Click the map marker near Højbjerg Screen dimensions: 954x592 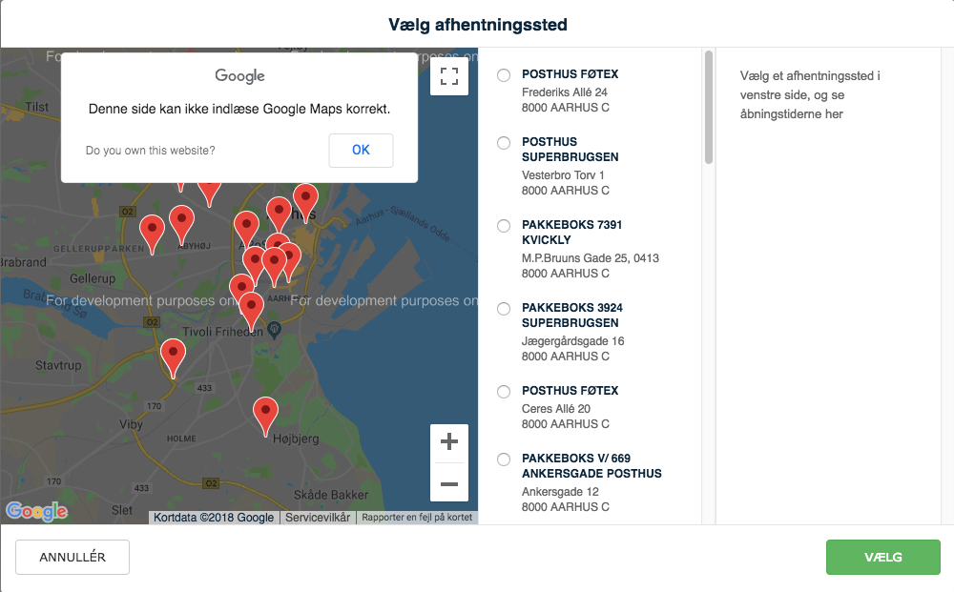[265, 410]
